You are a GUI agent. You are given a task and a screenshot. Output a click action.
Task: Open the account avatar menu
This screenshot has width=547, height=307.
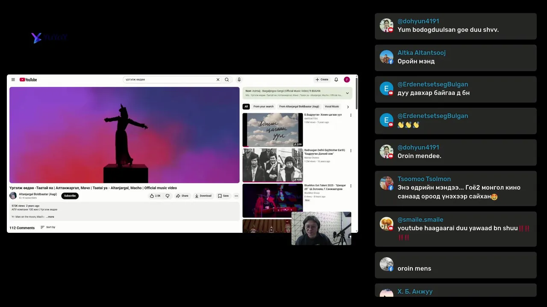tap(347, 80)
